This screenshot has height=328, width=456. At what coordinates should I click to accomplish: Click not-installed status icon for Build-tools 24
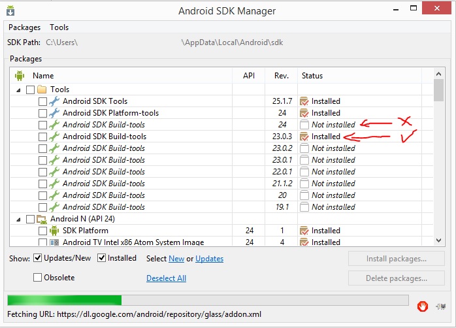[304, 125]
